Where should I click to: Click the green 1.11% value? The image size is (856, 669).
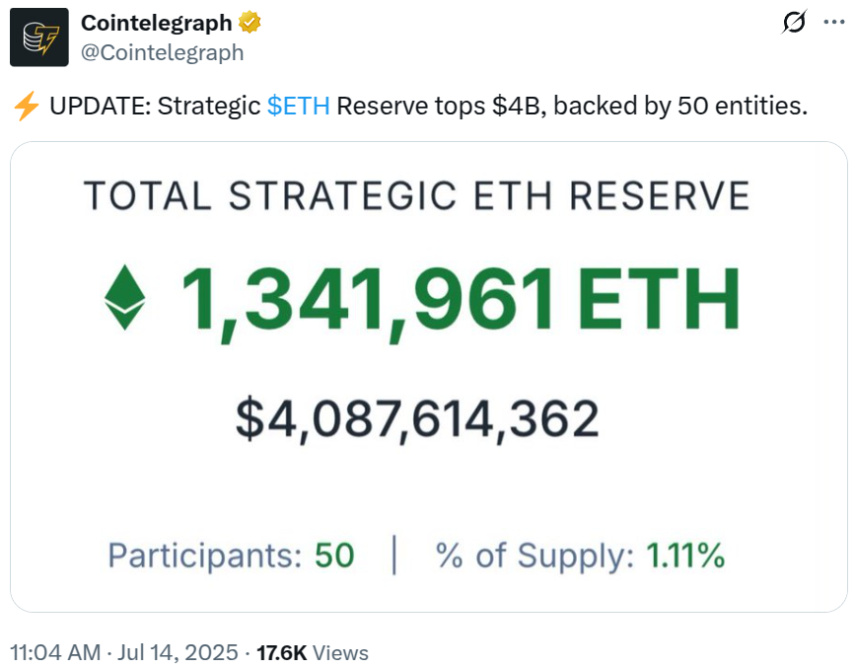685,556
